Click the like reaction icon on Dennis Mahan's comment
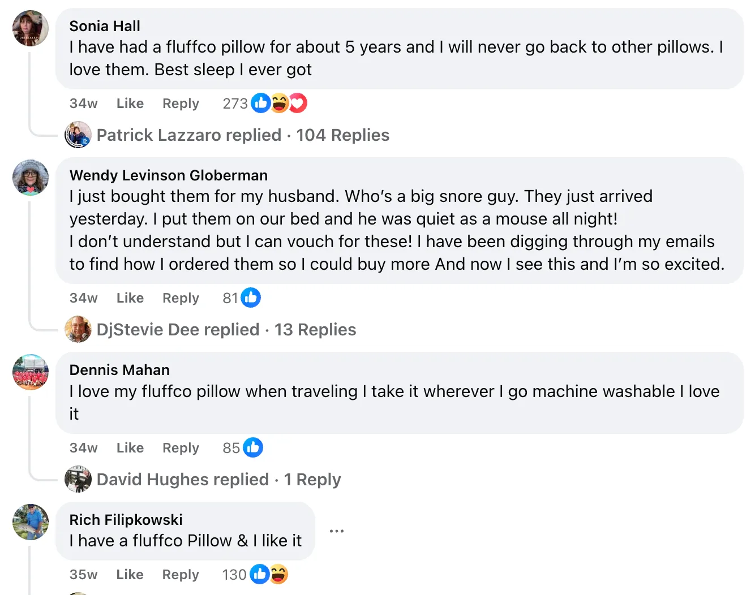 click(253, 447)
